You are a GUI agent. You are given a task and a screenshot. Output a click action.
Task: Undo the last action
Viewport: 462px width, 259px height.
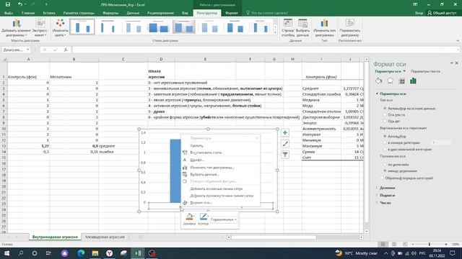(19, 4)
